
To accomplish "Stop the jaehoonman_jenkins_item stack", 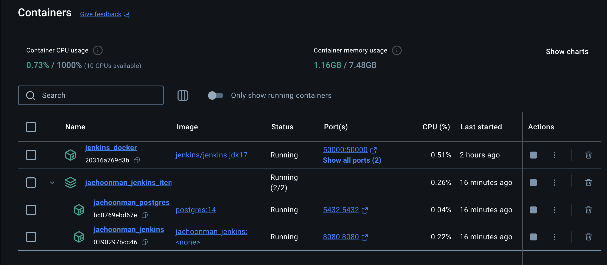I will [533, 183].
